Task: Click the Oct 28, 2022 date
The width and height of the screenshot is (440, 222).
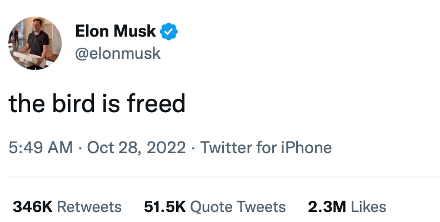Action: tap(136, 148)
